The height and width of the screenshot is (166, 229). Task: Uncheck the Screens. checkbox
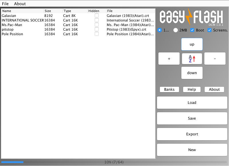click(x=209, y=30)
